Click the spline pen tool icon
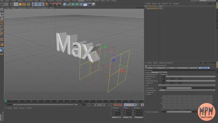This screenshot has height=123, width=218. tap(69, 4)
